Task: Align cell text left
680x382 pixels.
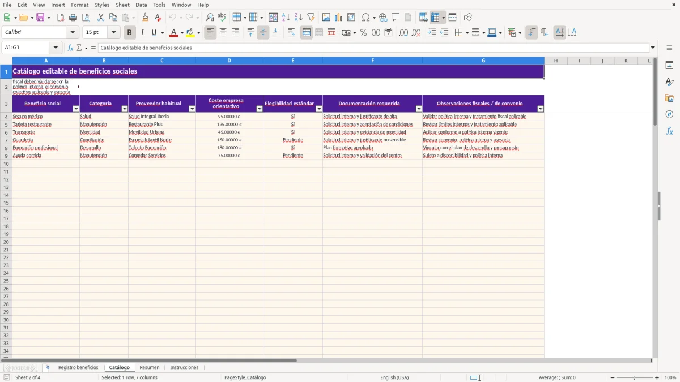Action: 211,33
